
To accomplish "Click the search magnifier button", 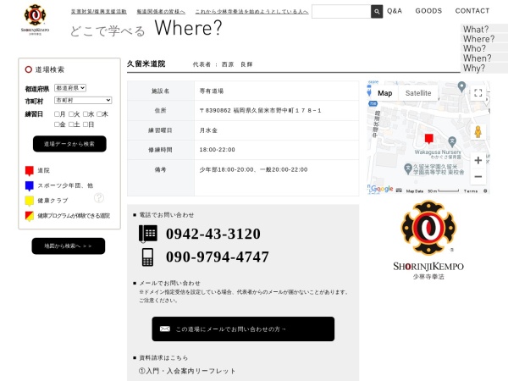I will click(377, 12).
